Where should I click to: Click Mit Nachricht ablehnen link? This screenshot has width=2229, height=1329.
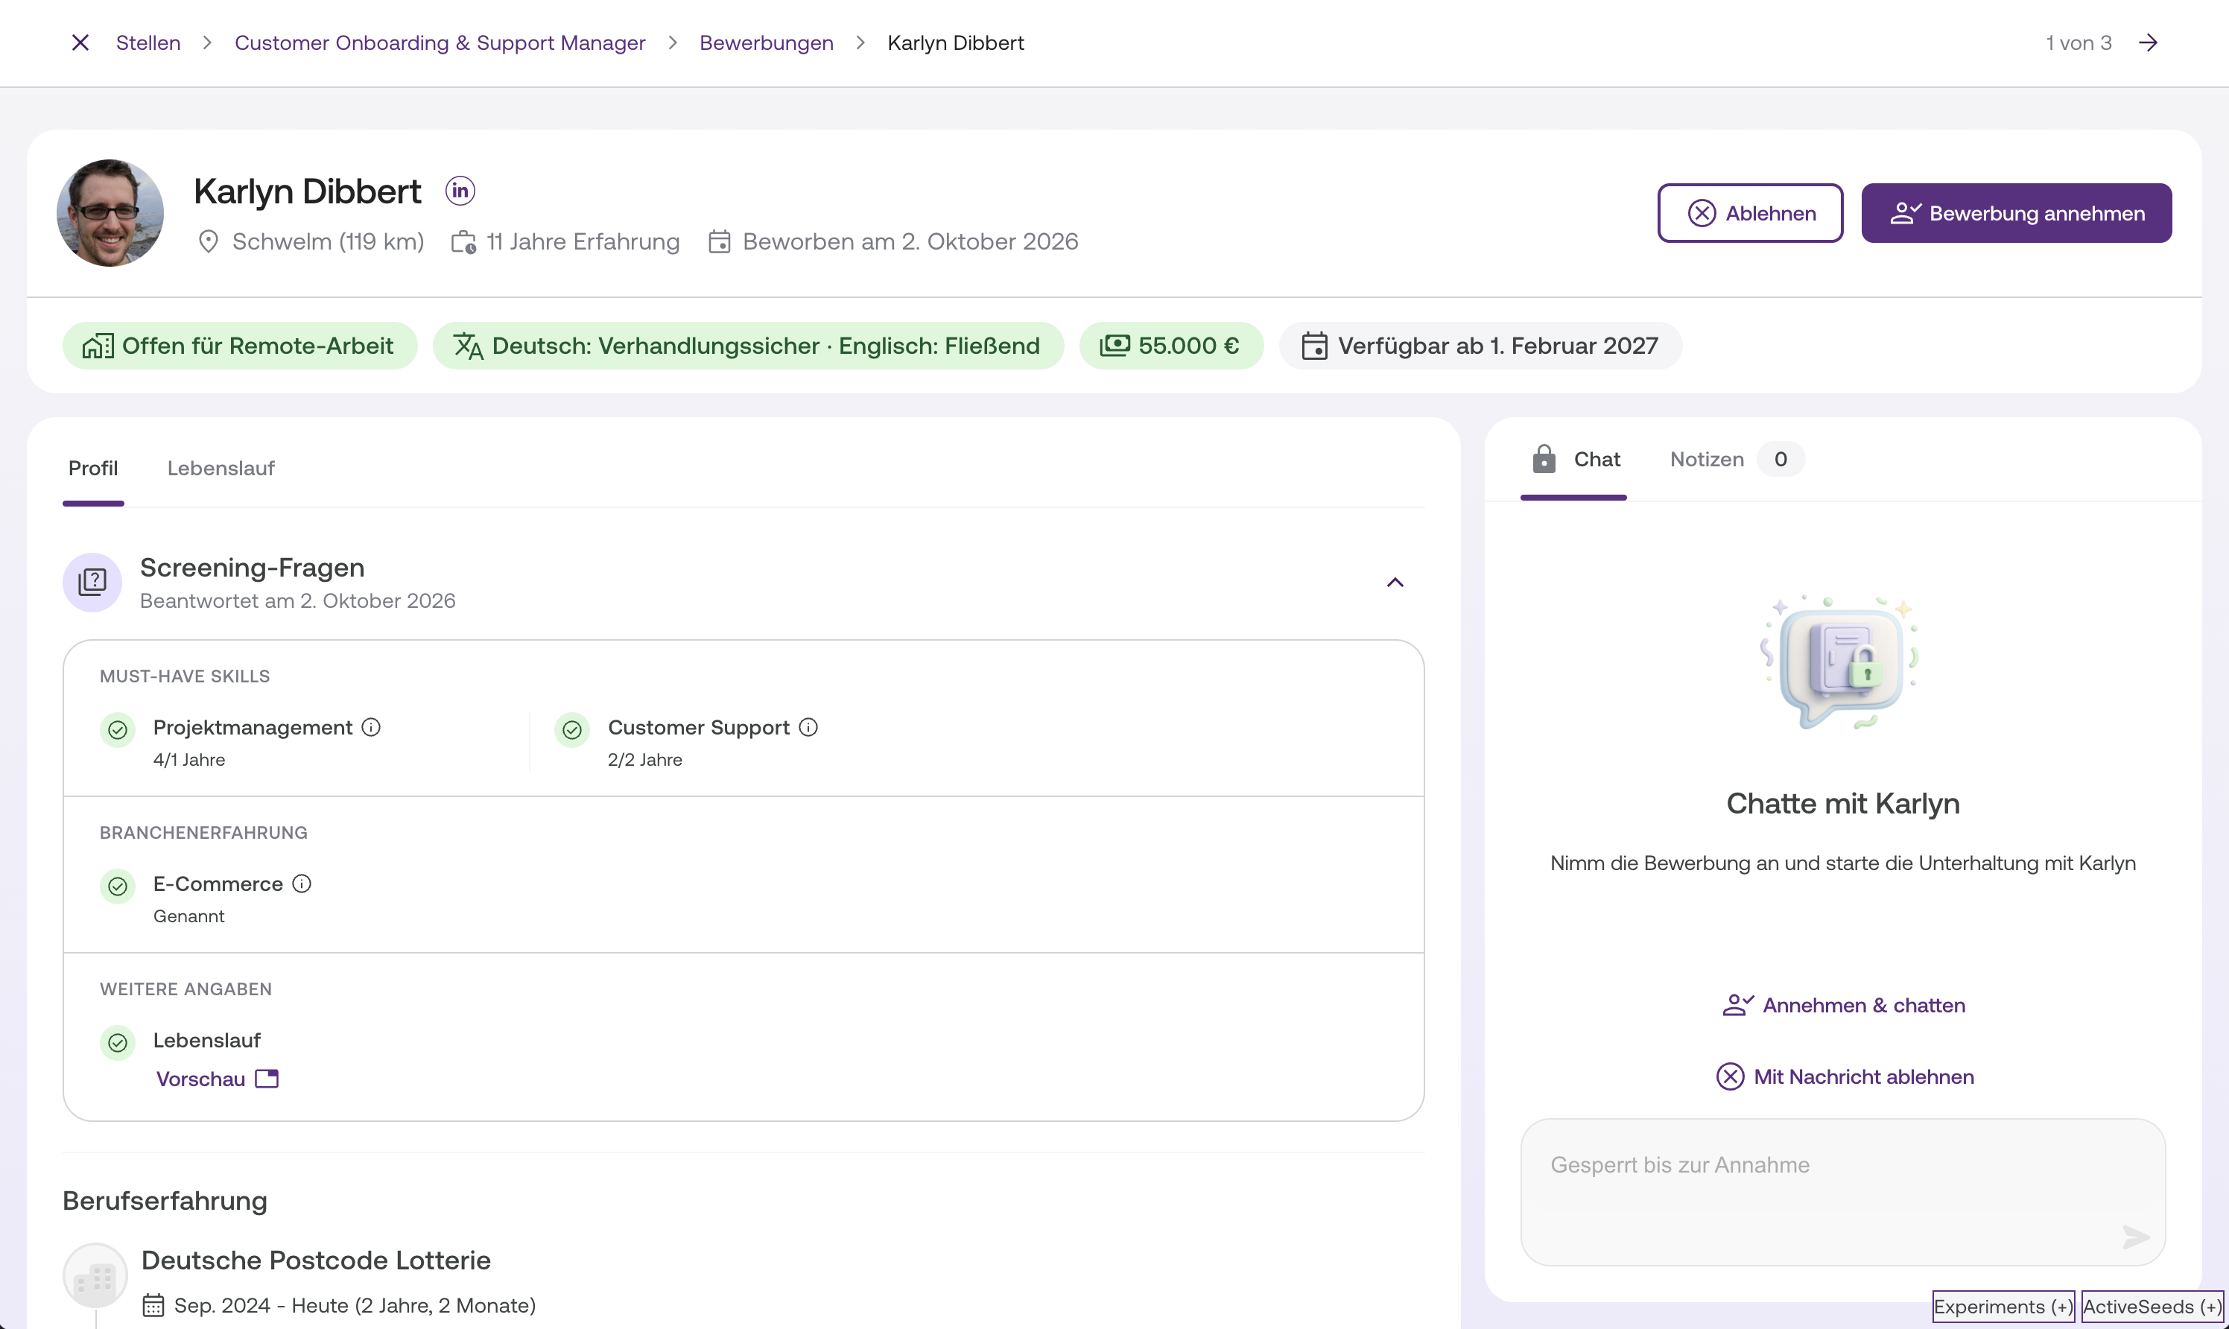(1844, 1077)
